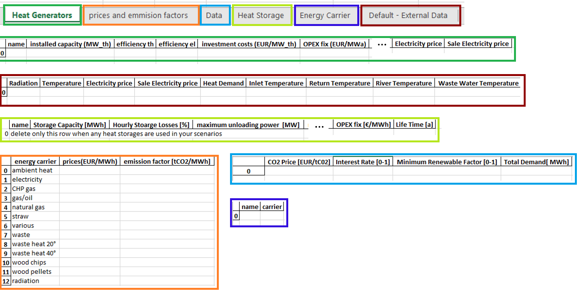Open the Heat Generators sheet tab
This screenshot has height=296, width=585.
pyautogui.click(x=42, y=16)
